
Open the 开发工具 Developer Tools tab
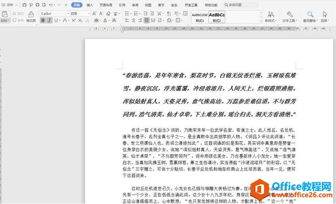click(191, 5)
